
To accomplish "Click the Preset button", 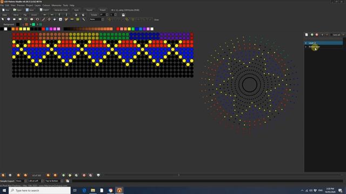I will click(102, 10).
